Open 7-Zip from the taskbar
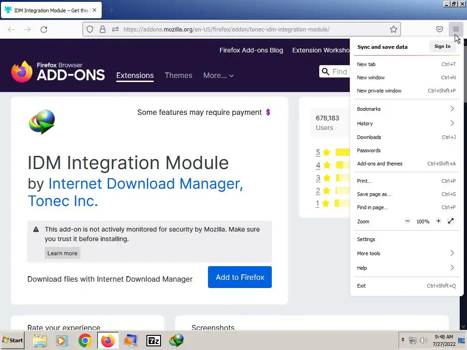The height and width of the screenshot is (350, 467). pos(154,340)
